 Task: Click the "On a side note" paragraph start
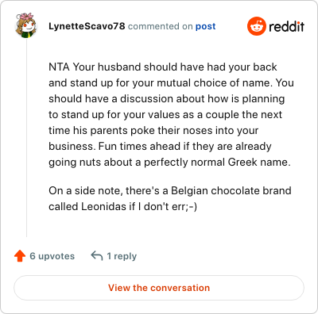click(85, 191)
